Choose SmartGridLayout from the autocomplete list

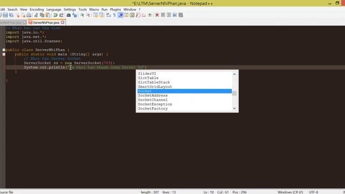[x=184, y=87]
